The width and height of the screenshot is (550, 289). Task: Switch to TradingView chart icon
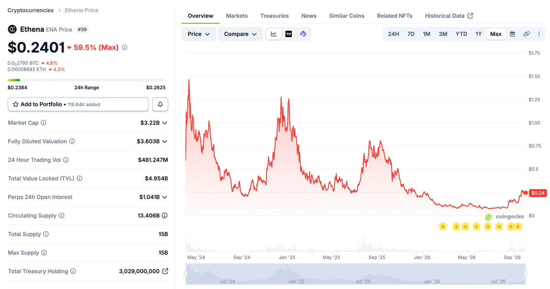coord(289,34)
